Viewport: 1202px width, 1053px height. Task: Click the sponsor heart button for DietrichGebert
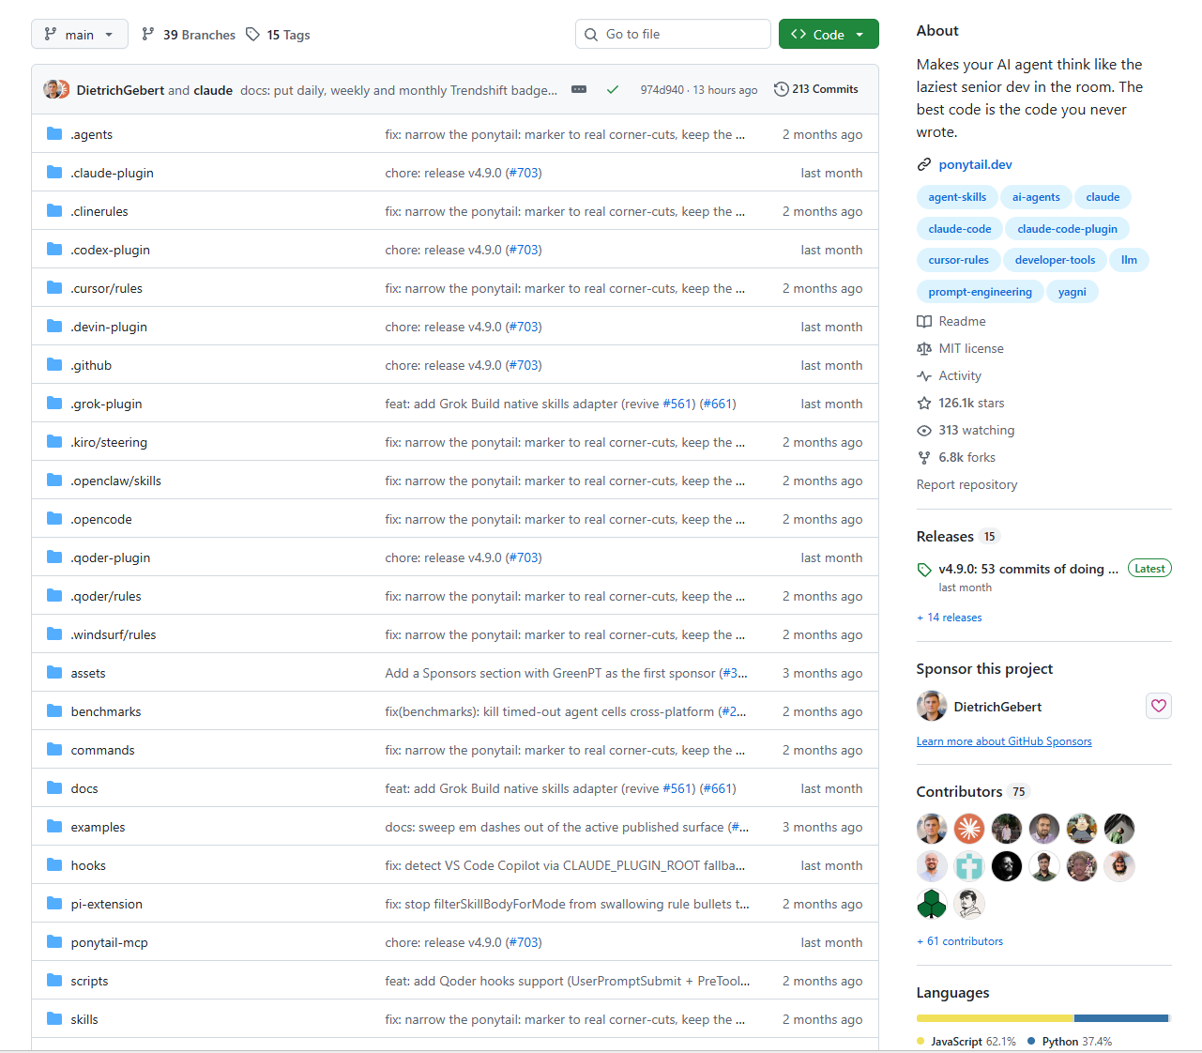1159,706
